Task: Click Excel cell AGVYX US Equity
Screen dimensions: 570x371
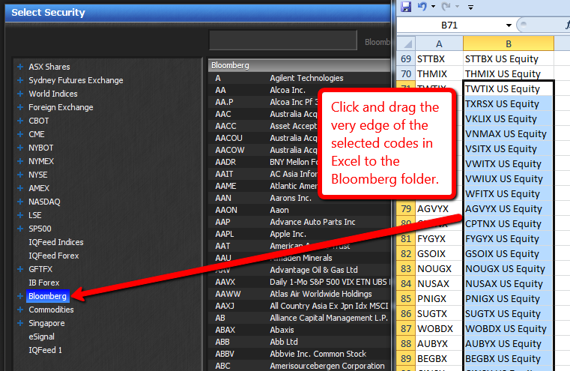Action: coord(509,209)
